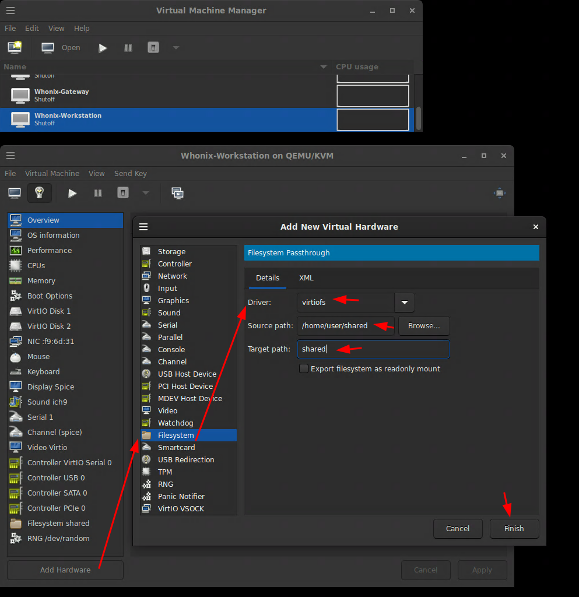Click the fullscreen icon in Whonix-Workstation window
This screenshot has width=579, height=597.
pos(500,193)
